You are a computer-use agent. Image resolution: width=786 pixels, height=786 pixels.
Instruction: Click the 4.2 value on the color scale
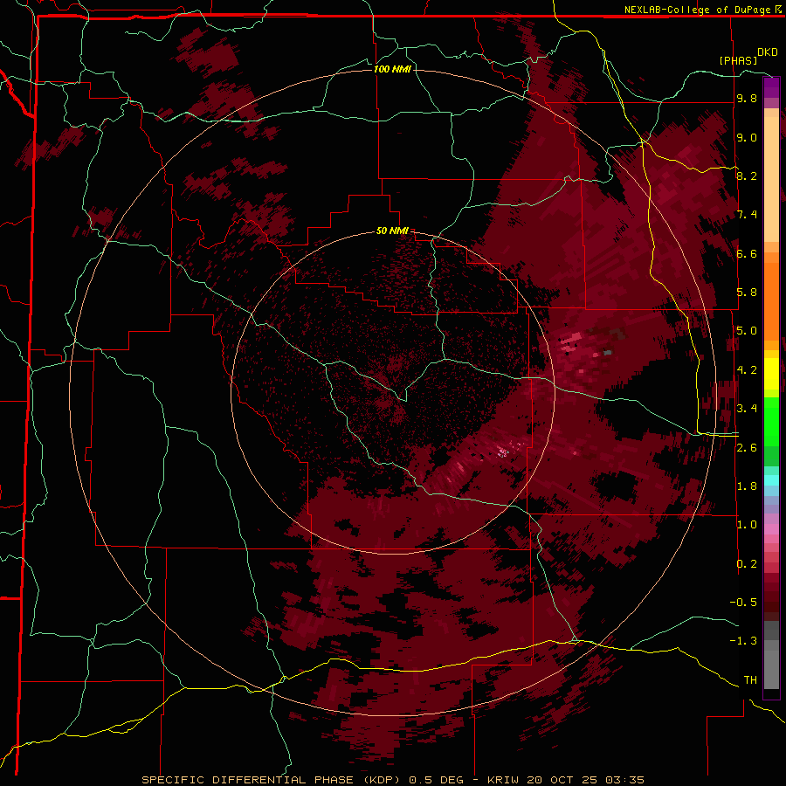pos(747,370)
